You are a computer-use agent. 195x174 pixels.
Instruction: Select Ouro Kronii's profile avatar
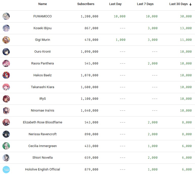point(6,52)
